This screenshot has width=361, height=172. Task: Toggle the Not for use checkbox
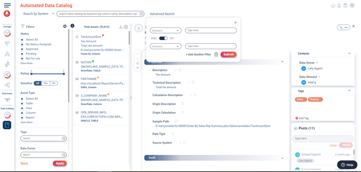22,59
